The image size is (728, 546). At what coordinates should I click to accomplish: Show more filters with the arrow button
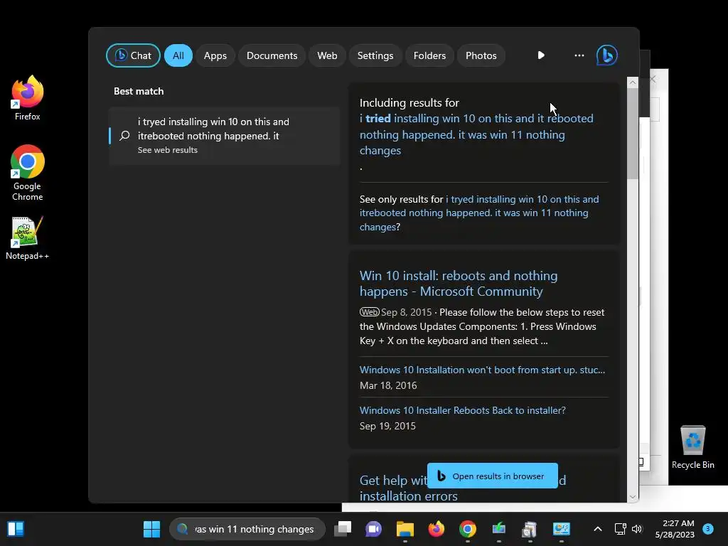point(541,55)
